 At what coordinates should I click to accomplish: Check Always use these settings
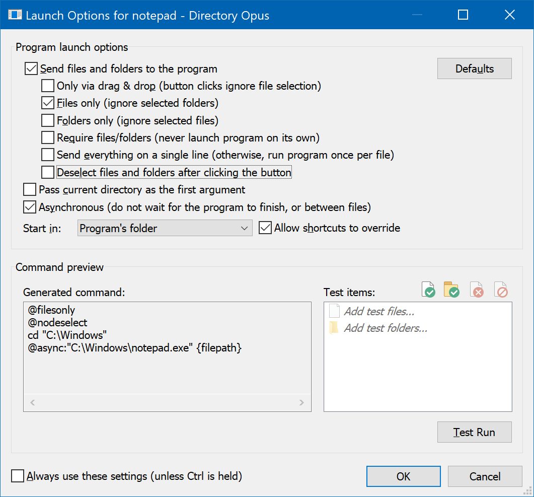18,476
